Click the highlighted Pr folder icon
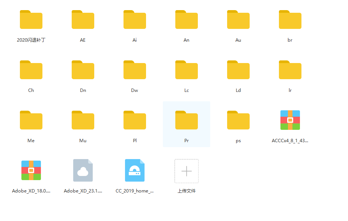 (x=187, y=120)
